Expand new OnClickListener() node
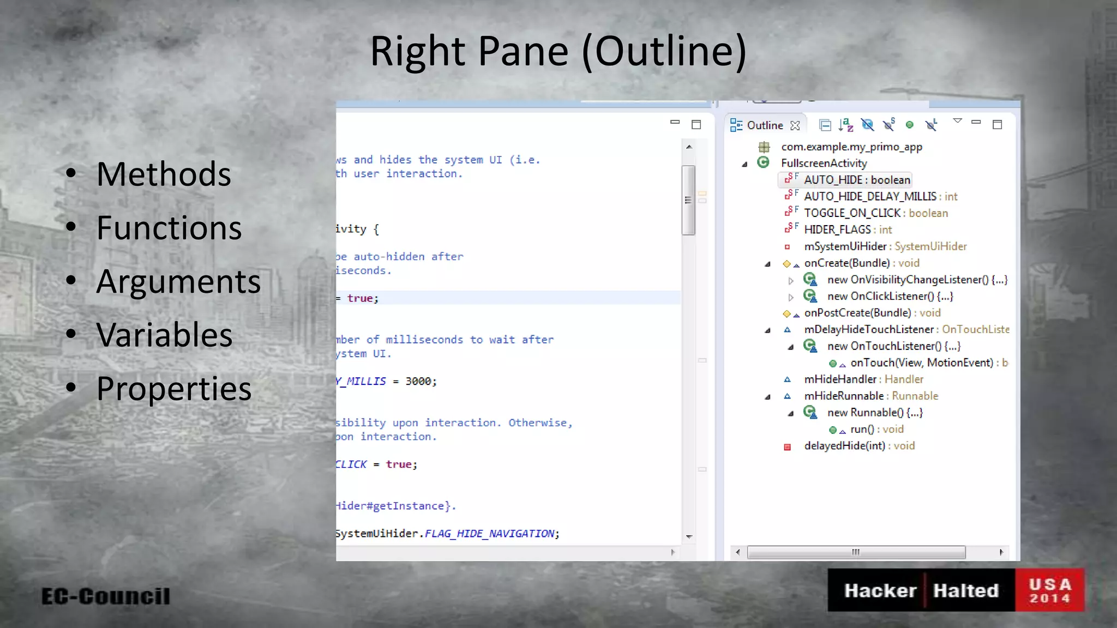Image resolution: width=1117 pixels, height=628 pixels. pos(791,297)
